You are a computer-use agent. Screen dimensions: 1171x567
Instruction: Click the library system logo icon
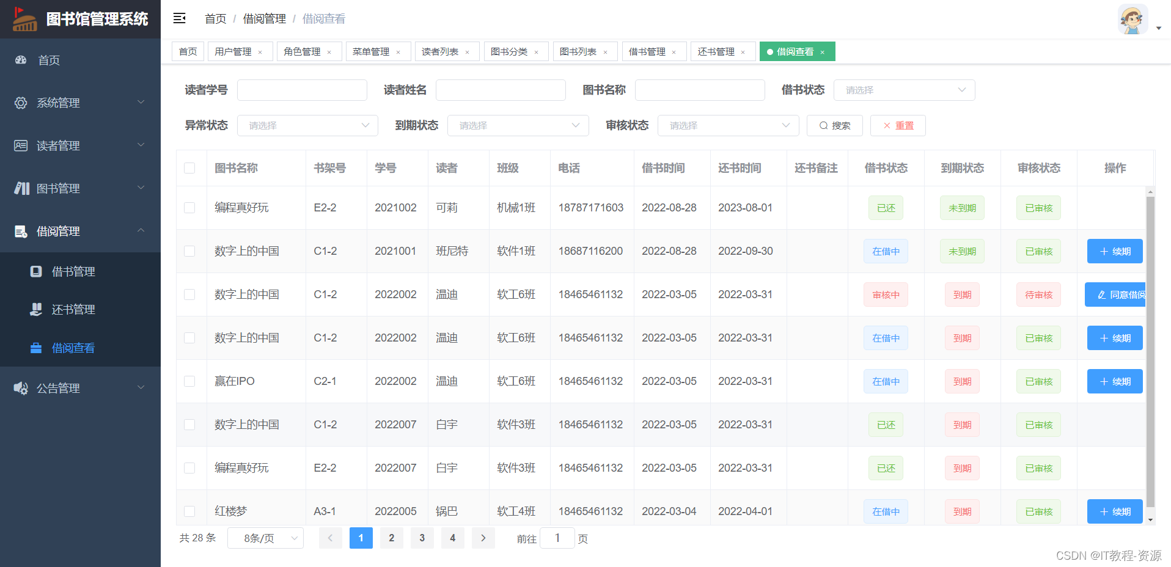tap(25, 19)
